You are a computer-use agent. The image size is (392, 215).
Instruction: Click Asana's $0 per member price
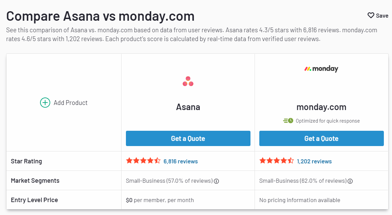click(x=160, y=200)
